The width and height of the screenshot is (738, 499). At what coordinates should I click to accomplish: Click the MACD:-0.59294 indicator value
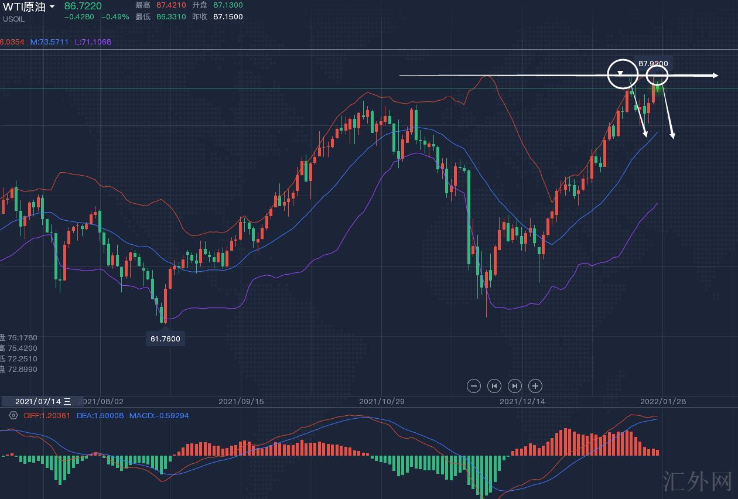159,416
